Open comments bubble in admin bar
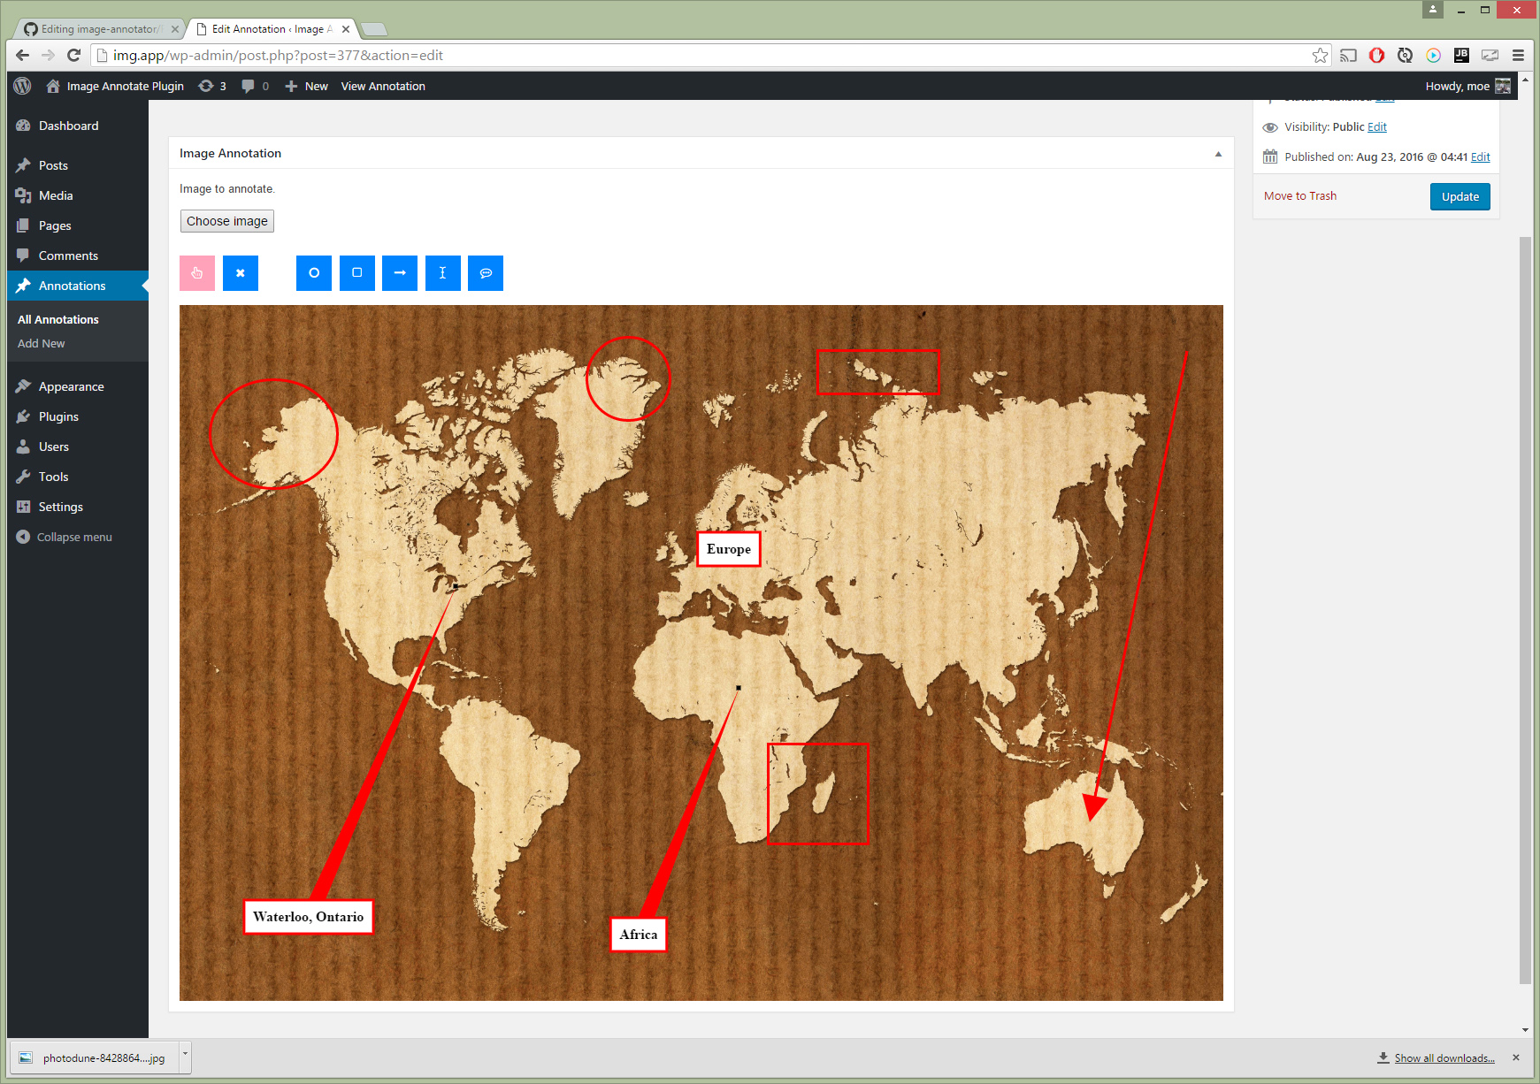The height and width of the screenshot is (1084, 1540). [x=255, y=86]
